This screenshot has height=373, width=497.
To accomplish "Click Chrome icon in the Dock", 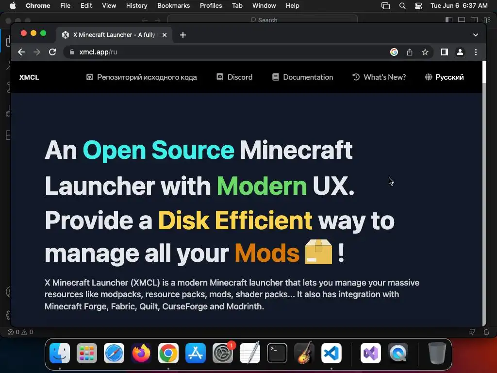I will (168, 353).
